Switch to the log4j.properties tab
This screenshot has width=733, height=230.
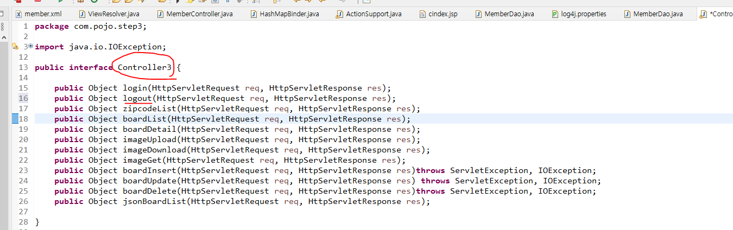click(579, 14)
